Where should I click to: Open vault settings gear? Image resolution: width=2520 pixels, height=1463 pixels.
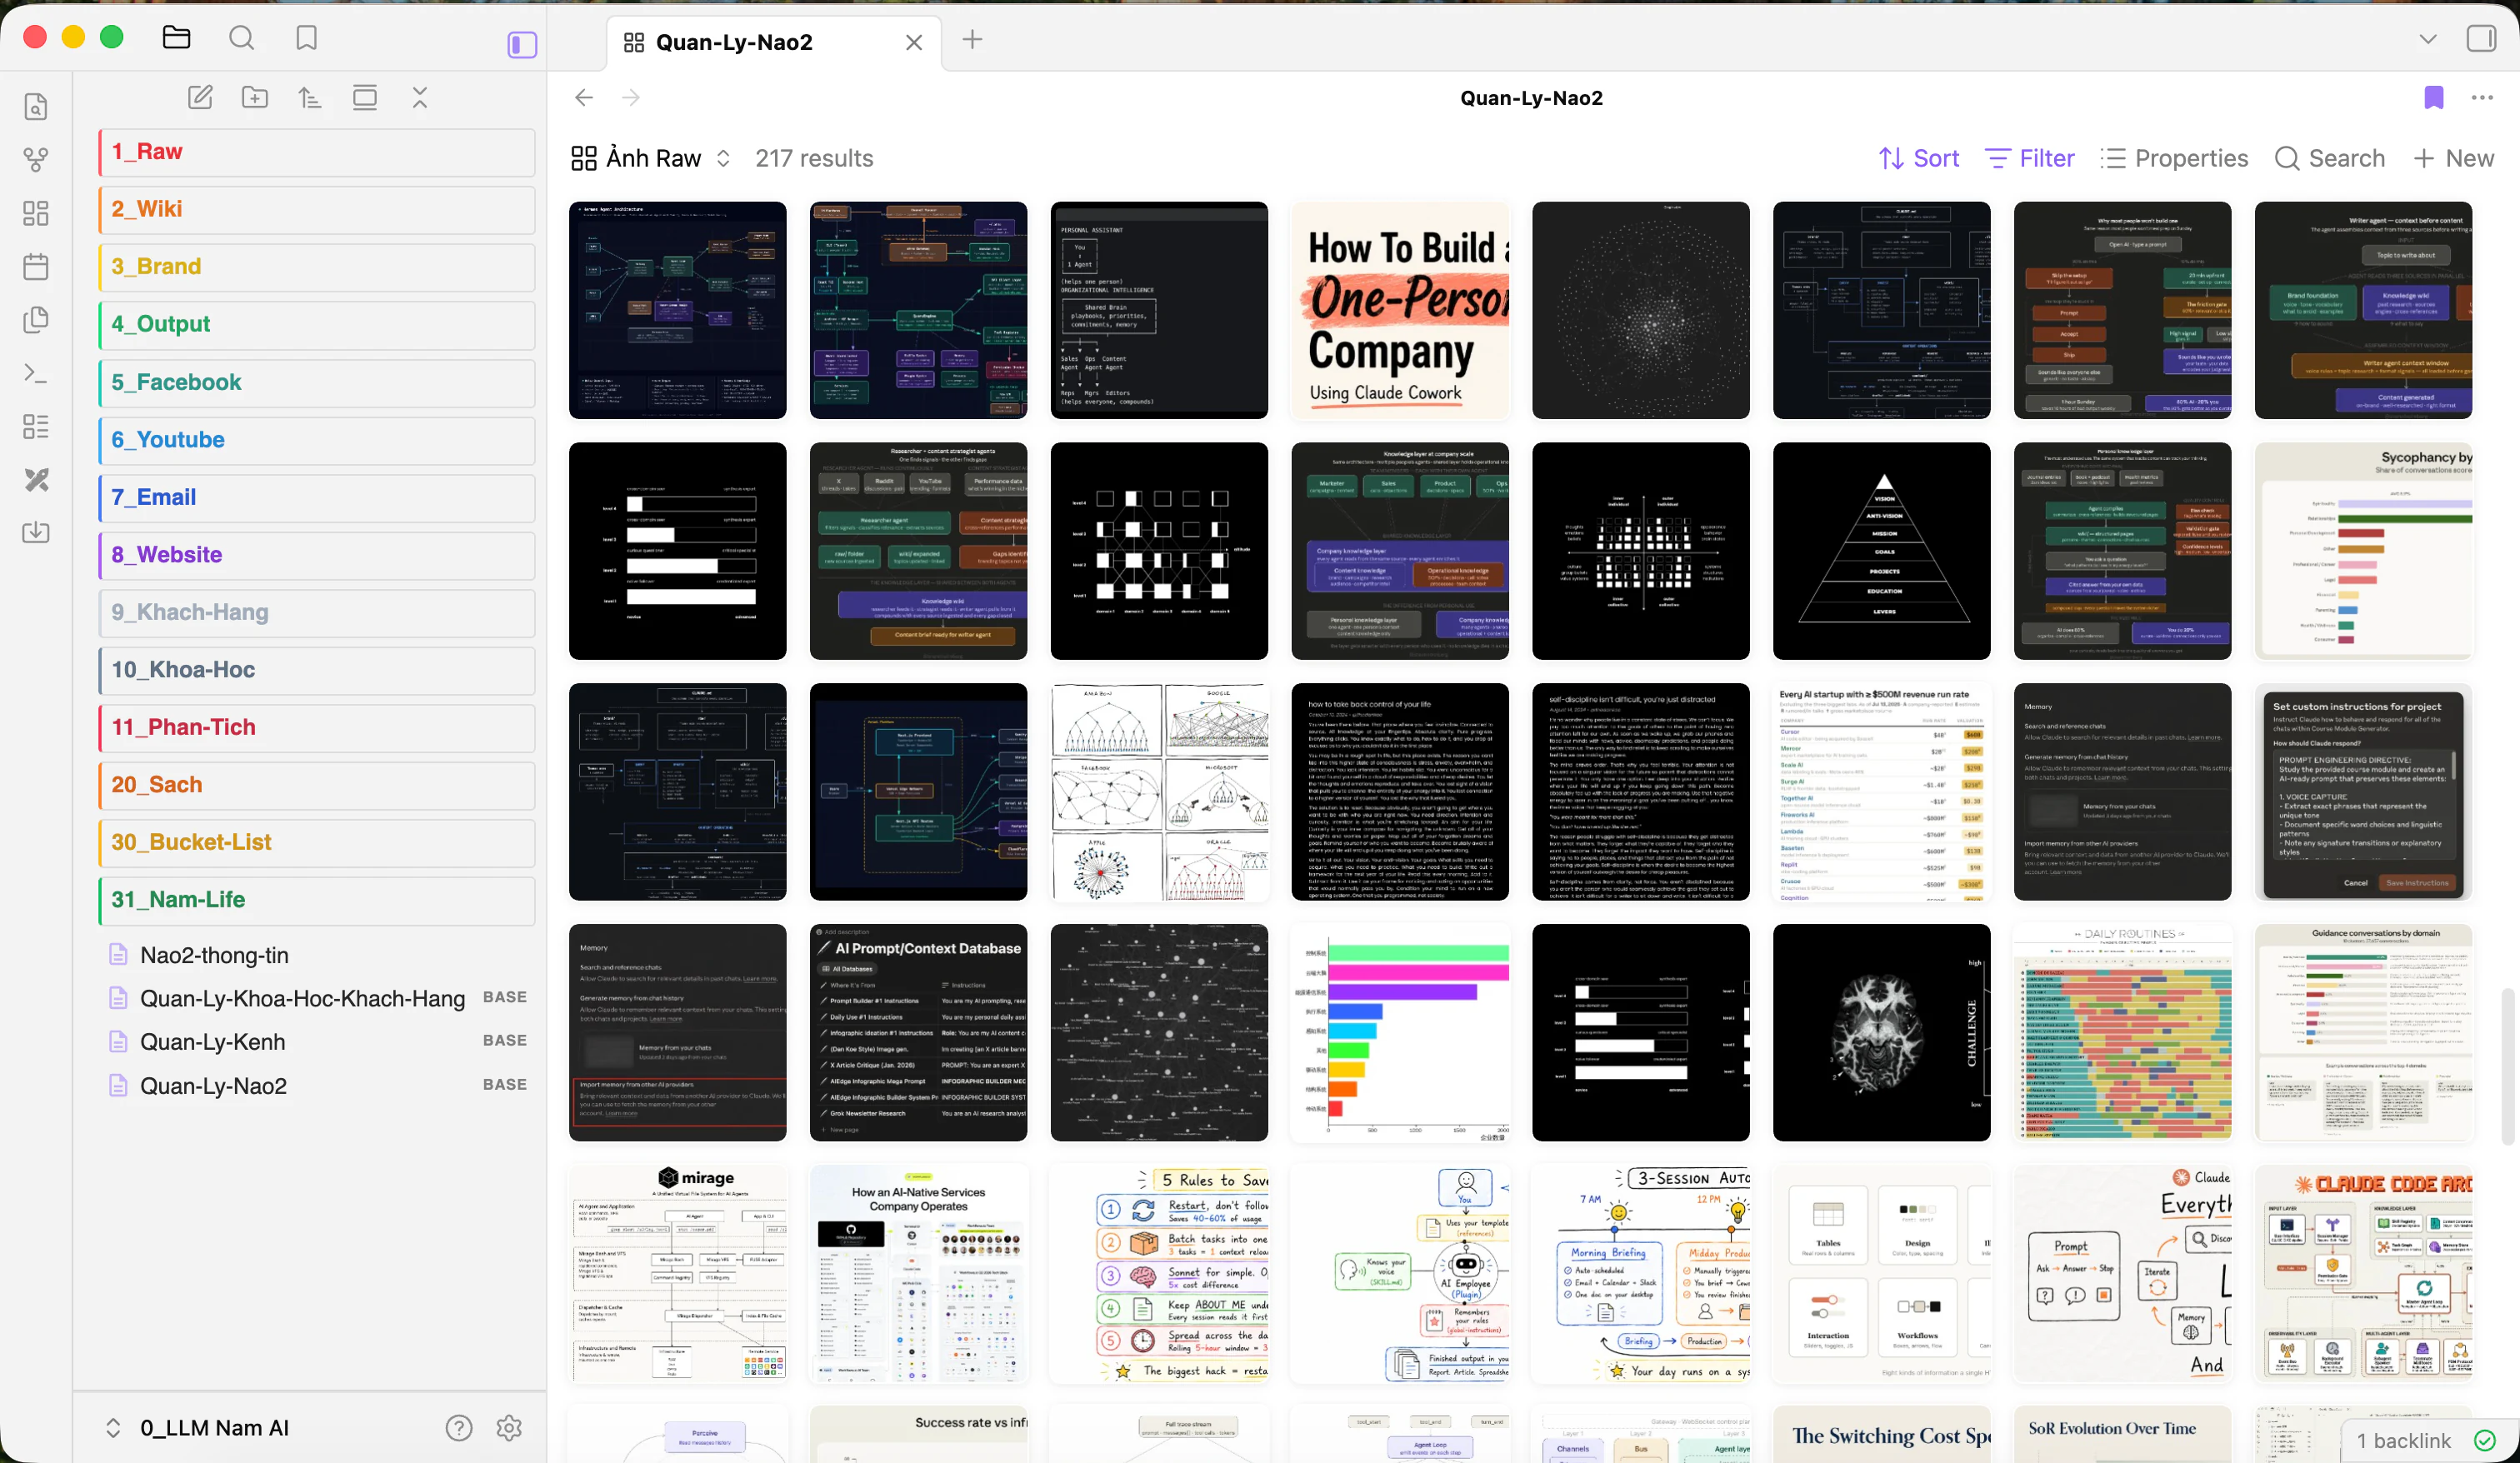(x=509, y=1428)
